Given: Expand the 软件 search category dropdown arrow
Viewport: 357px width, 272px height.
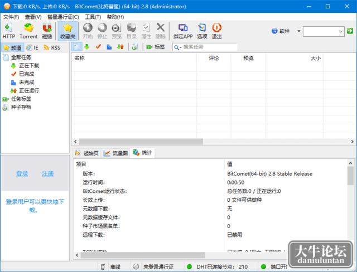Looking at the screenshot, I should (299, 31).
